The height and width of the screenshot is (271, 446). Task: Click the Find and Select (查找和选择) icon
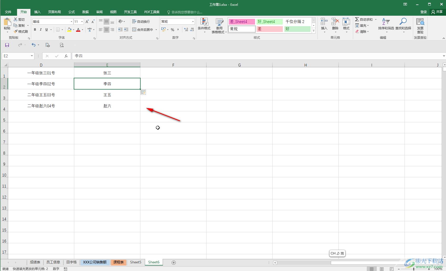(403, 22)
